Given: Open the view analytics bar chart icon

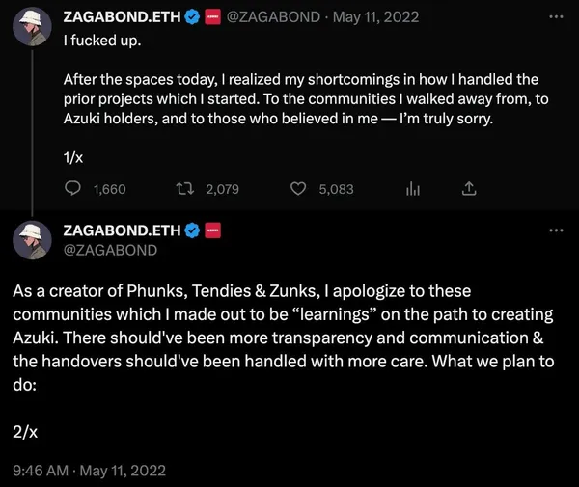Looking at the screenshot, I should click(x=413, y=189).
